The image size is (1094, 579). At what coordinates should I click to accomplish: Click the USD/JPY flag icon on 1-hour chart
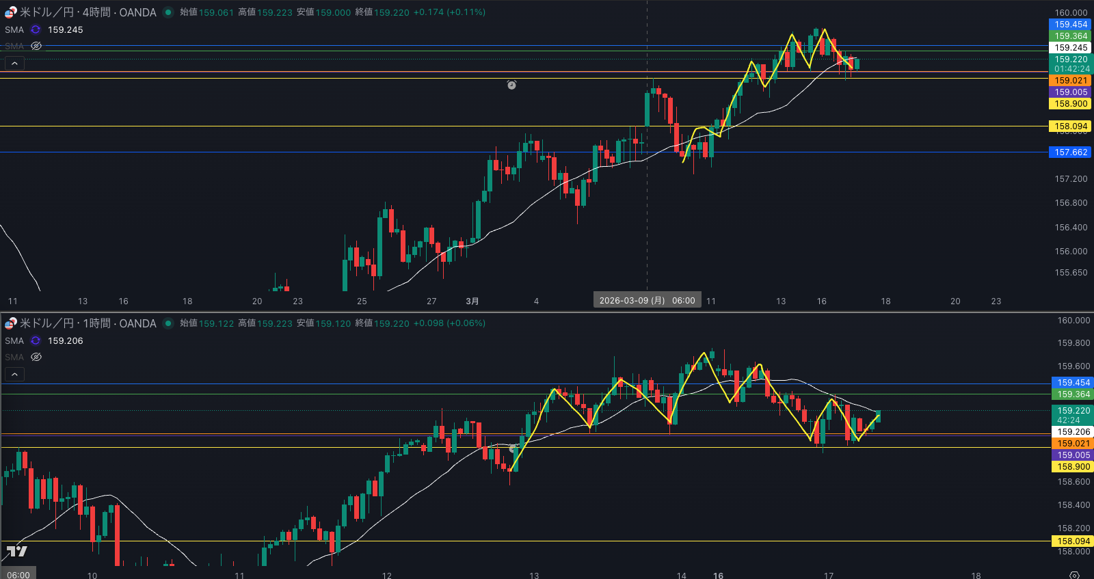[x=10, y=323]
